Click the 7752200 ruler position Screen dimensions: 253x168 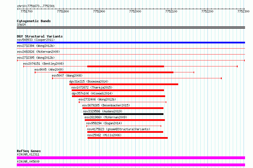[x=207, y=11]
